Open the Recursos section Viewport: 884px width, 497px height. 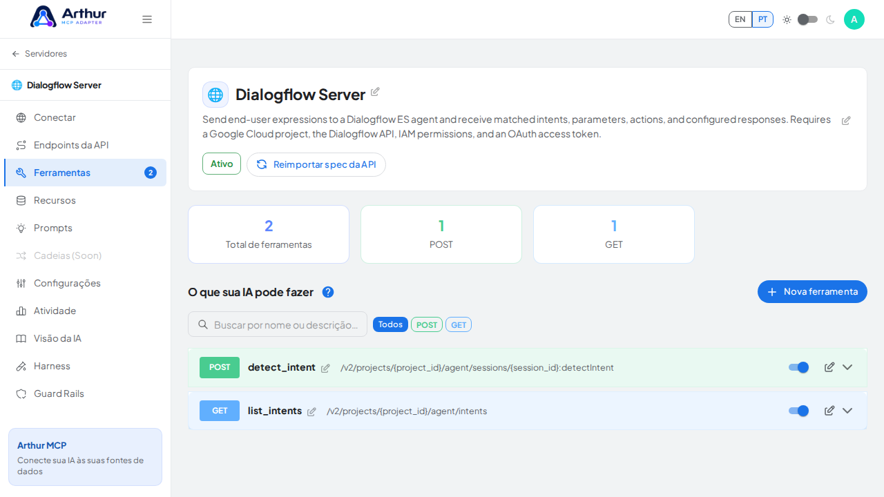tap(85, 200)
